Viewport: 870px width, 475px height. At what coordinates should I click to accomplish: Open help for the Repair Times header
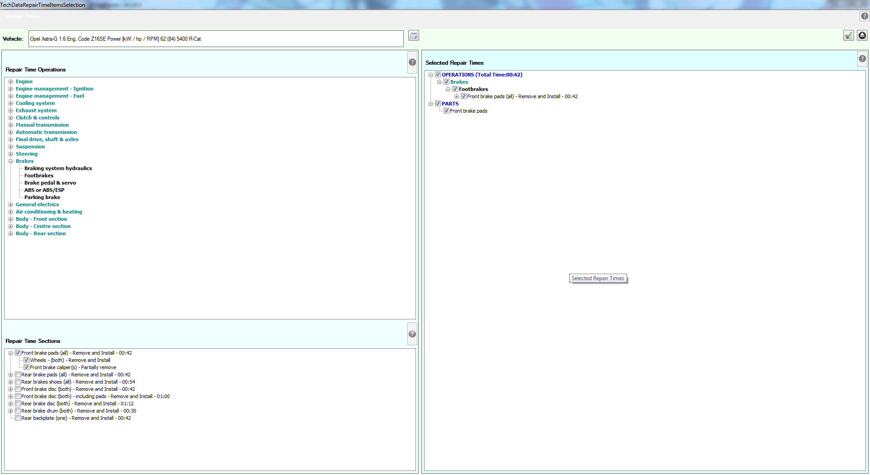[x=864, y=16]
